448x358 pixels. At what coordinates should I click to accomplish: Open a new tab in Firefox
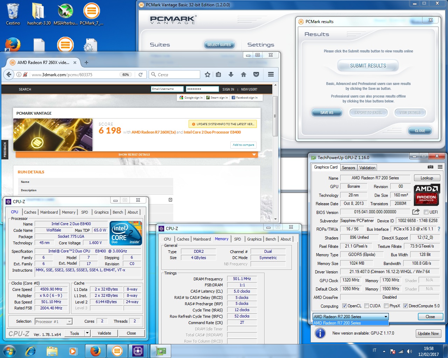86,63
